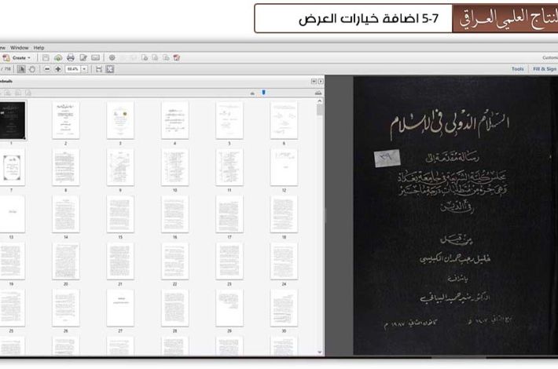This screenshot has height=369, width=558.
Task: Select the page 2 thumbnail
Action: [x=66, y=120]
